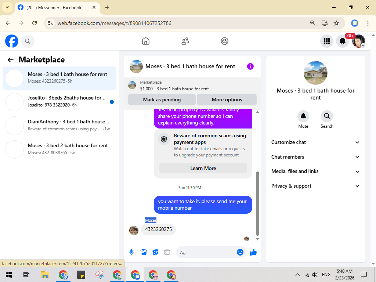Open tab search dropdown arrow in Chrome

(7, 7)
